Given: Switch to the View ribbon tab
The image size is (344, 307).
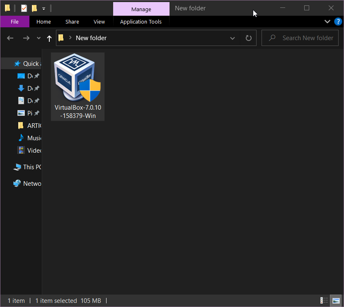Looking at the screenshot, I should pos(99,22).
